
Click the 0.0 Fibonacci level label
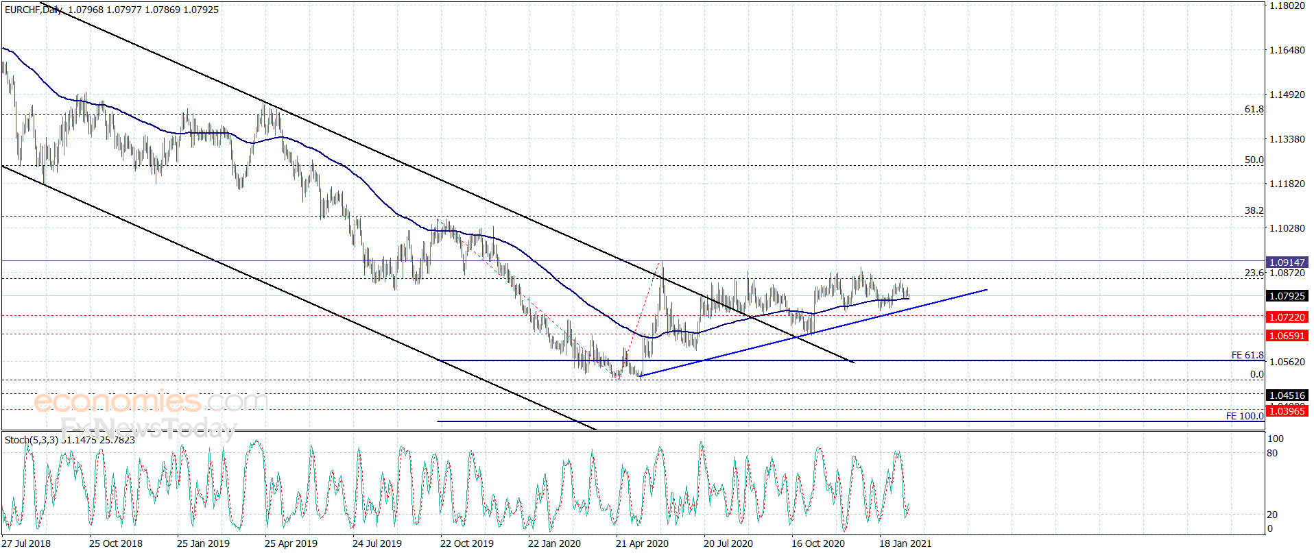pyautogui.click(x=1256, y=374)
